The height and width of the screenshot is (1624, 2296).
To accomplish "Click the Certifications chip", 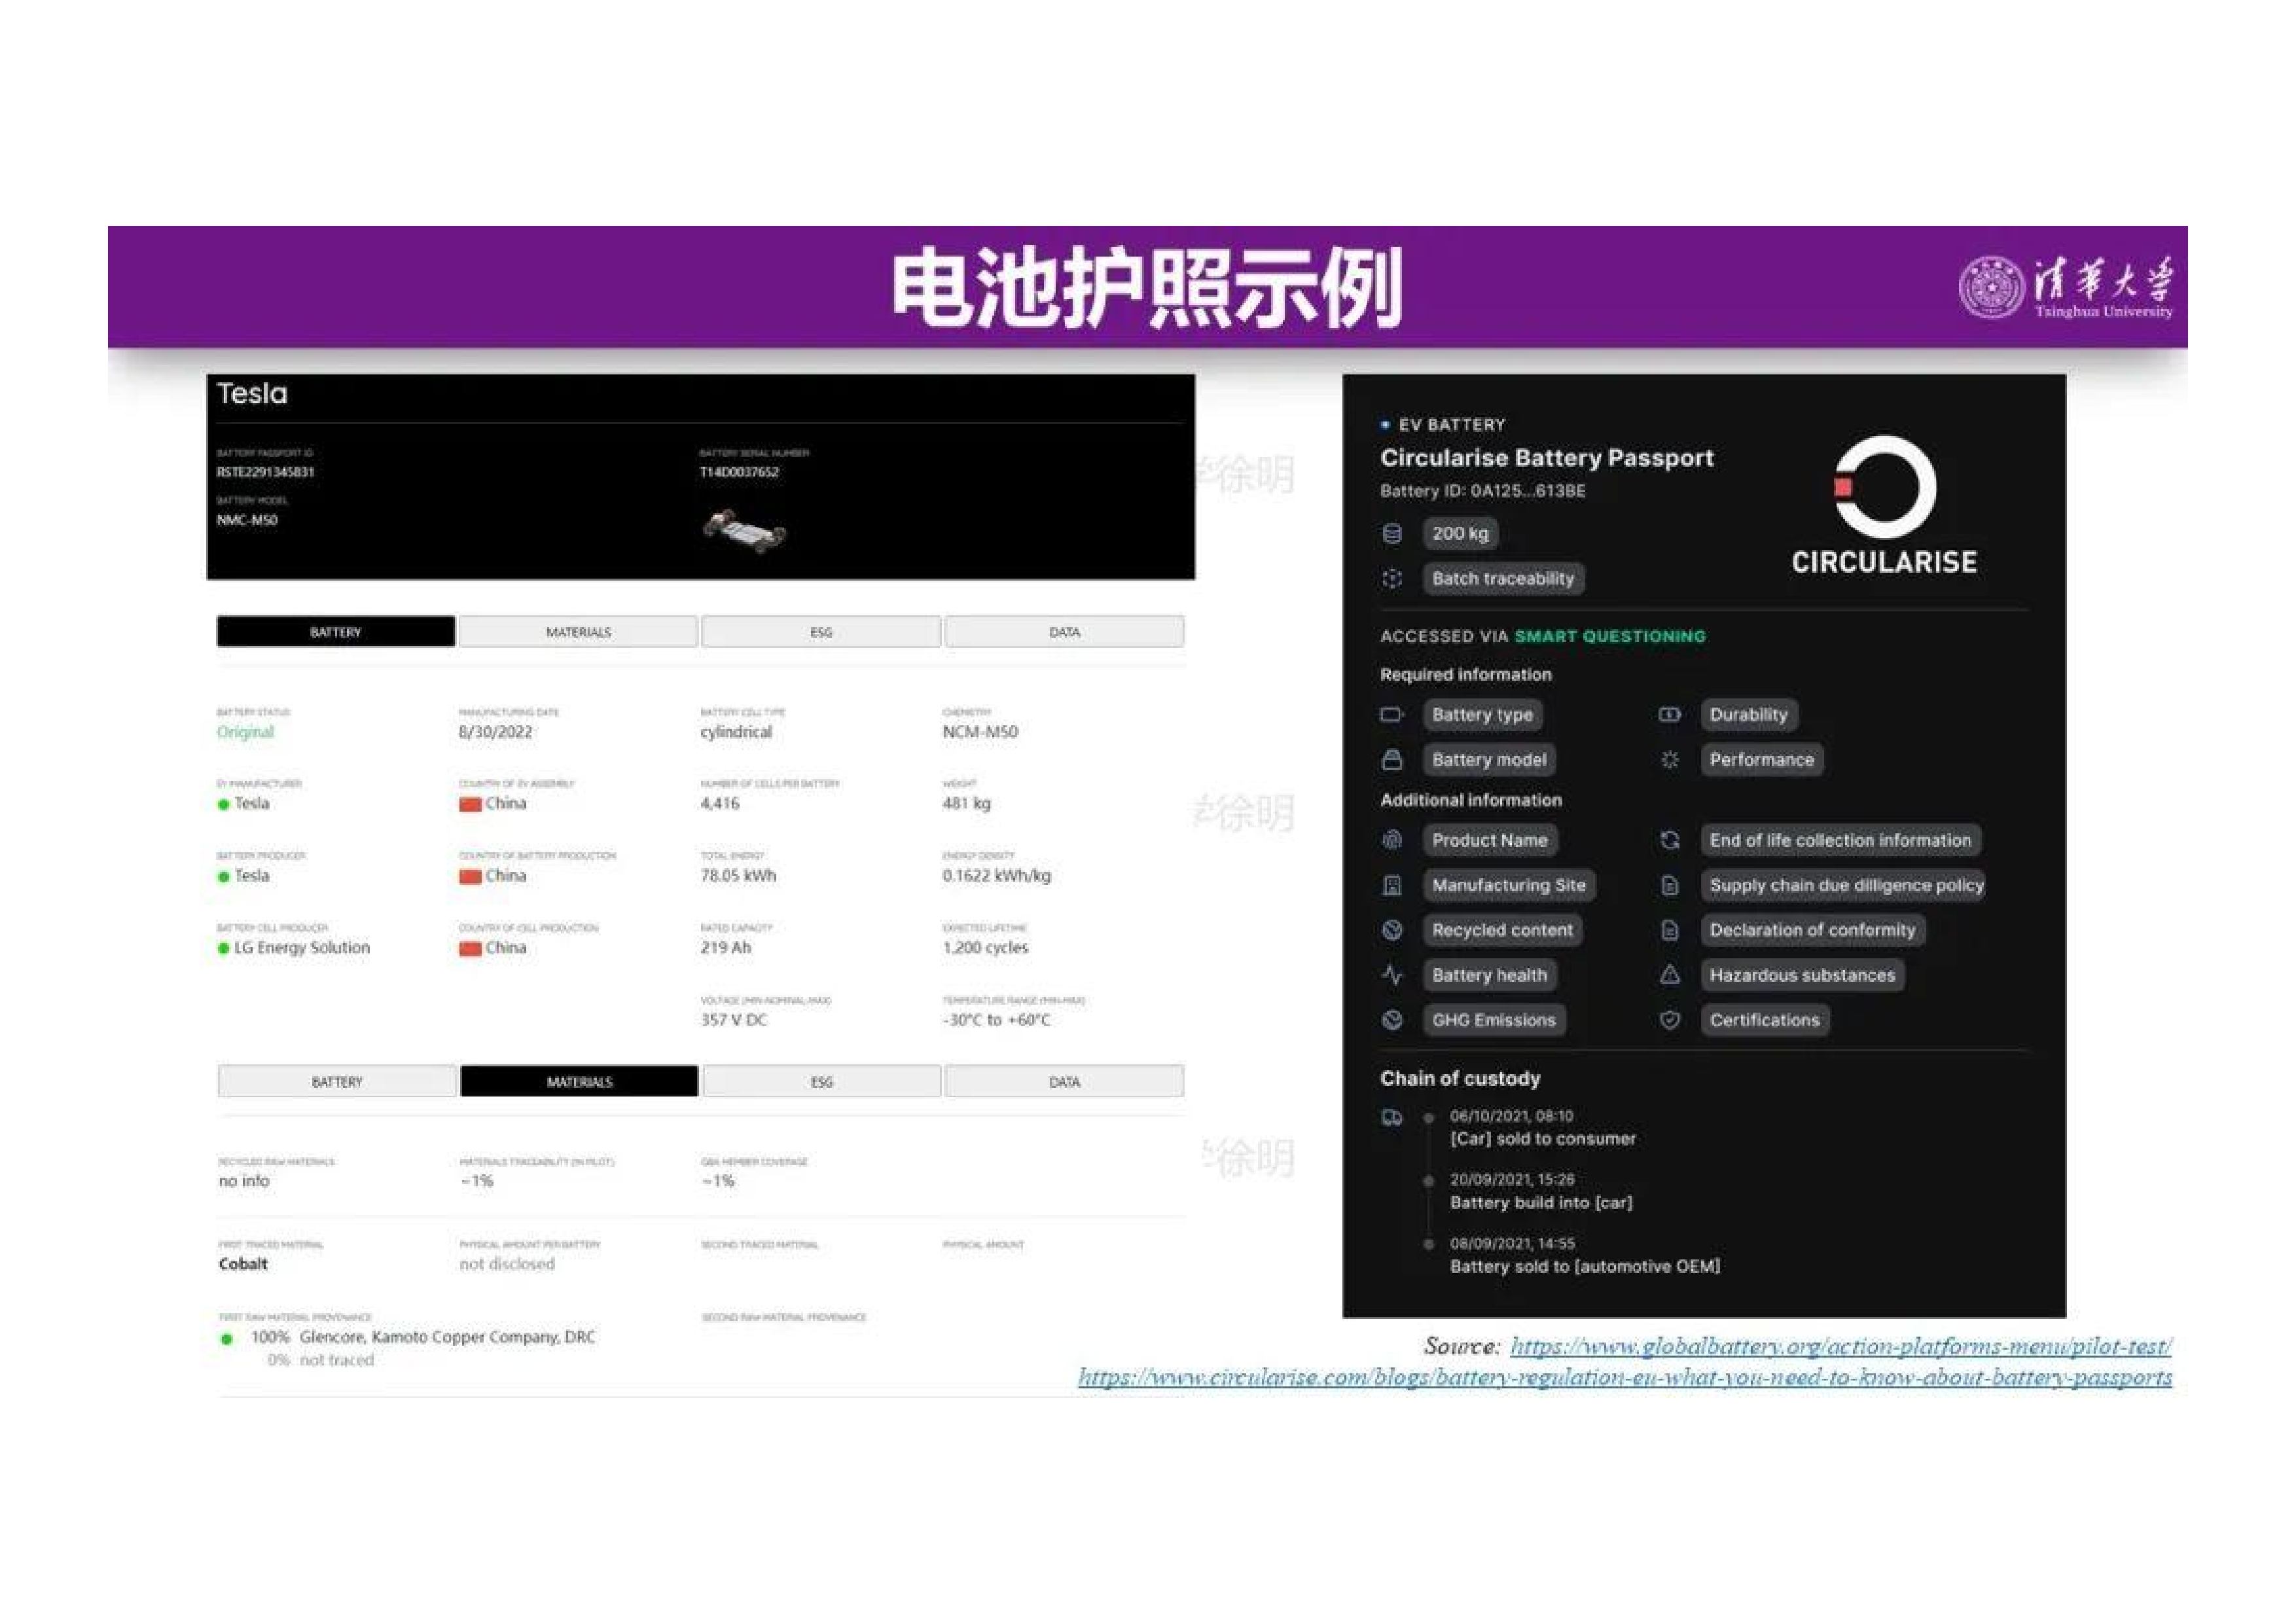I will [1765, 1020].
